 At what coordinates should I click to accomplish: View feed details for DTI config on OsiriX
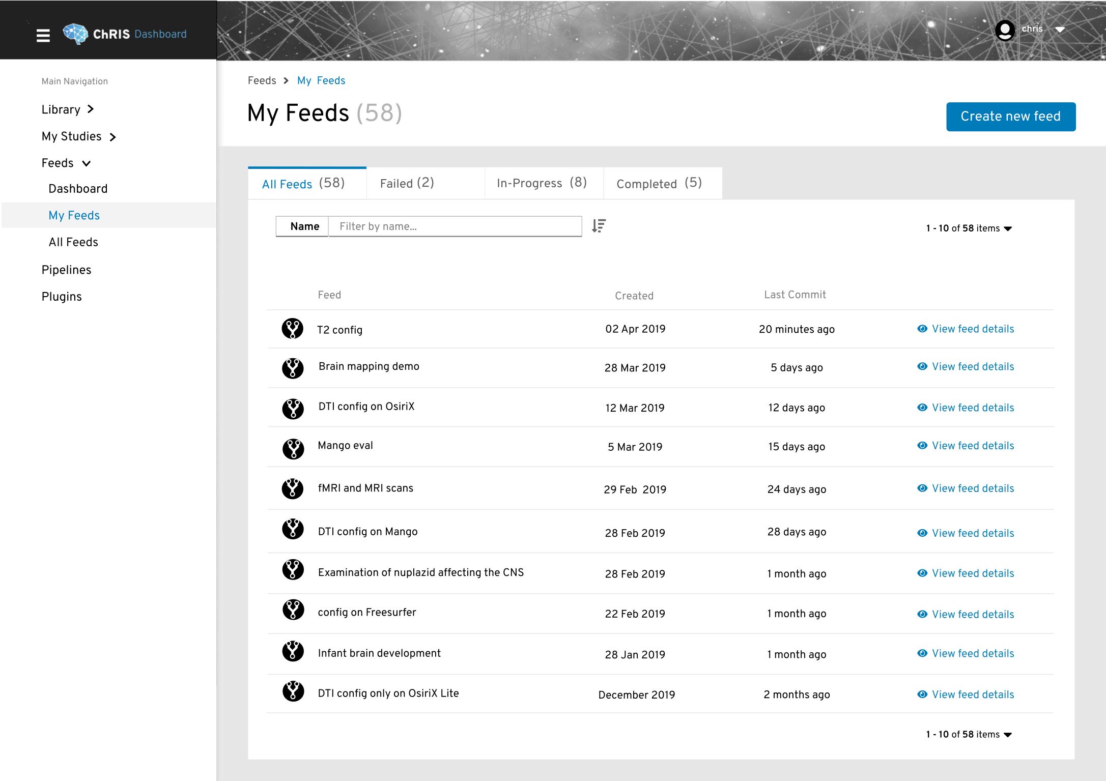[x=972, y=407]
